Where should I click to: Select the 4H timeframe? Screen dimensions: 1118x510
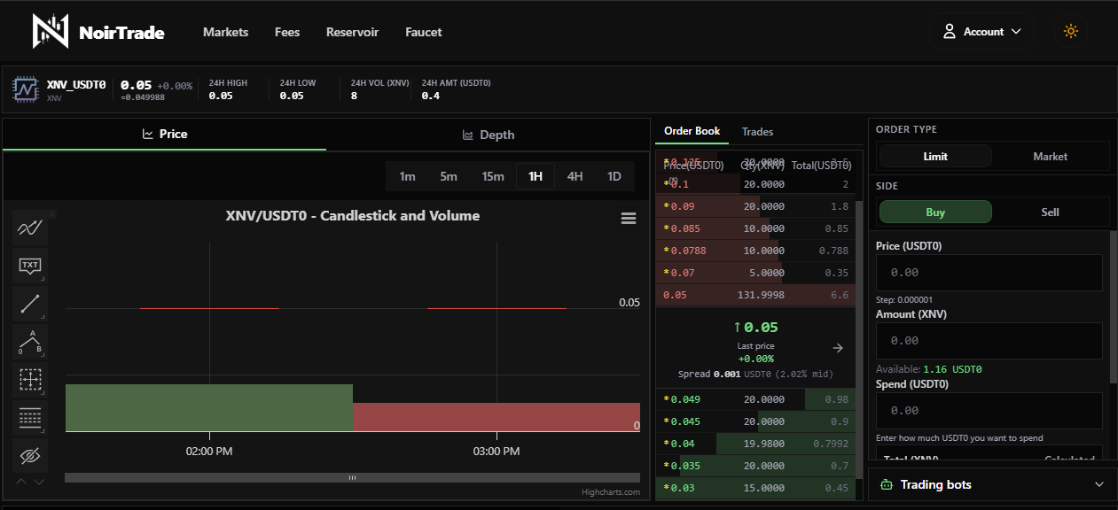click(575, 176)
